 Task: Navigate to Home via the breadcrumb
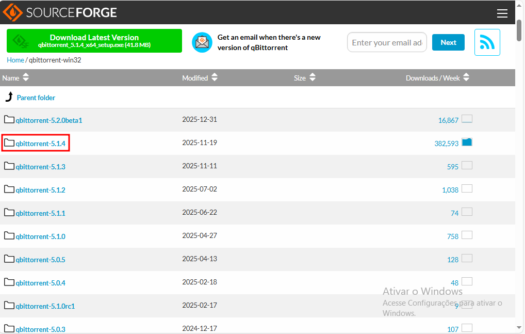(x=15, y=60)
